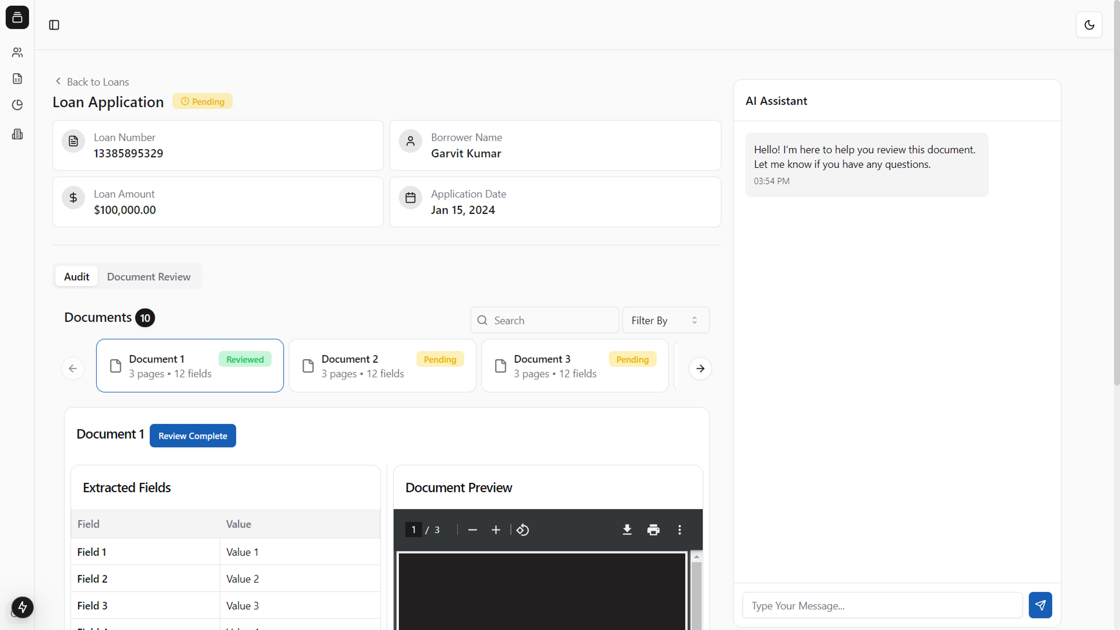Click the dark mode toggle icon top right

1089,24
